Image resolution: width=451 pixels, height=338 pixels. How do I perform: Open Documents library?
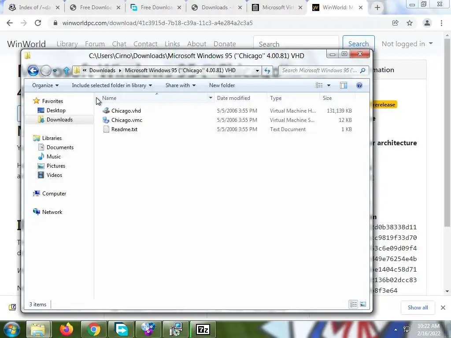pyautogui.click(x=60, y=147)
